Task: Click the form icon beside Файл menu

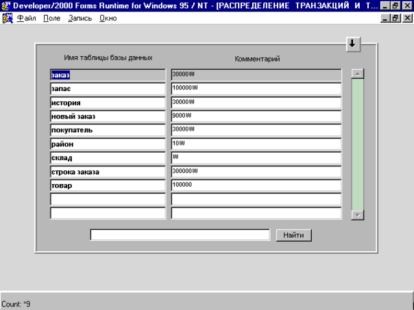Action: click(x=8, y=18)
